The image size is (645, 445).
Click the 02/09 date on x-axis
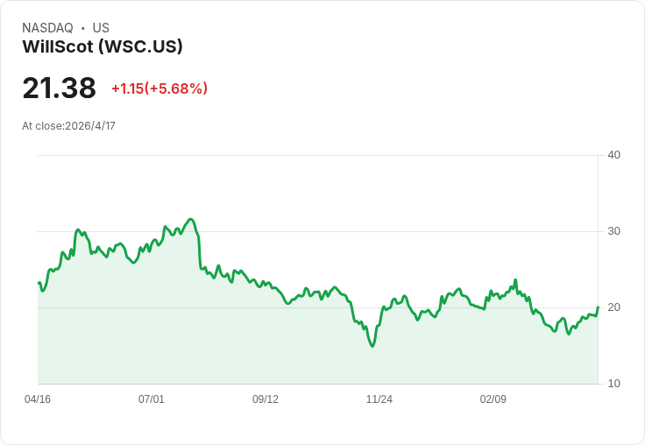pyautogui.click(x=493, y=399)
